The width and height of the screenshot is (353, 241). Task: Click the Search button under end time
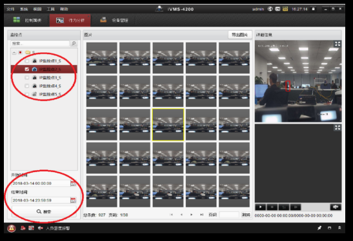(44, 211)
